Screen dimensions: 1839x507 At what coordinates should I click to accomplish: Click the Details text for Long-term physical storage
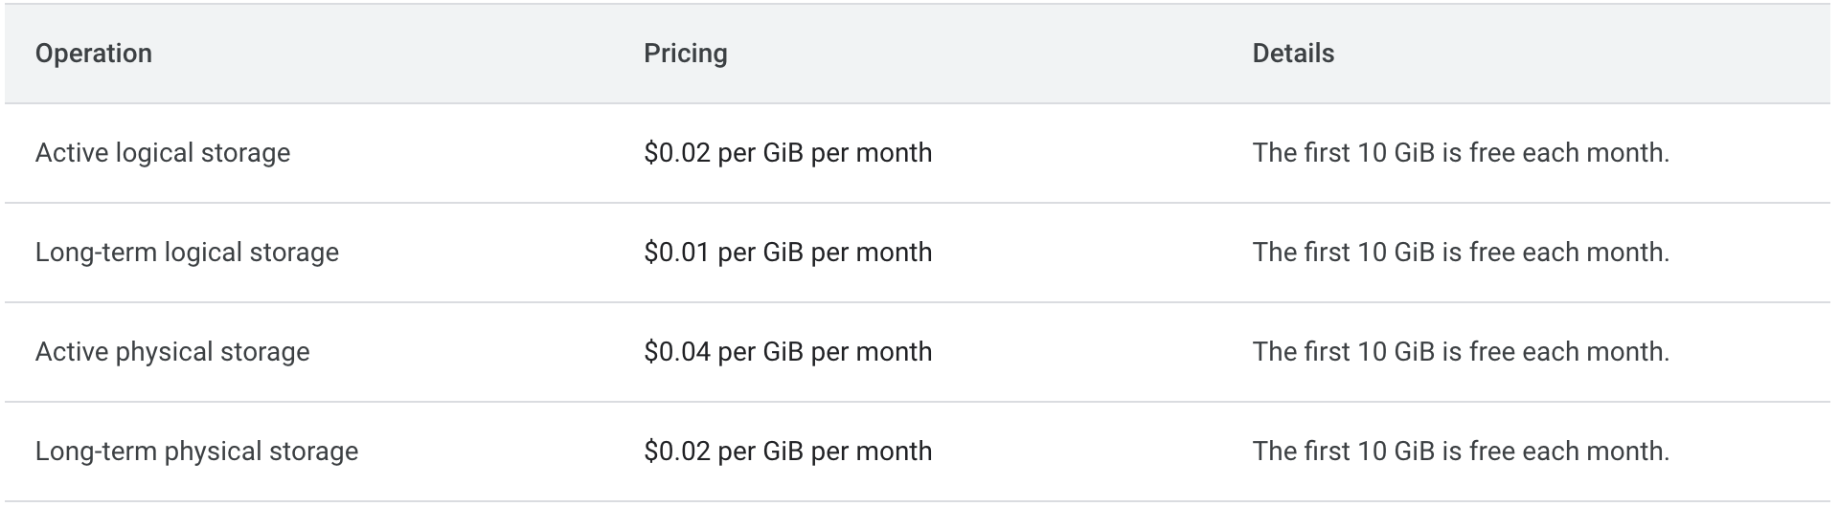pyautogui.click(x=1461, y=452)
